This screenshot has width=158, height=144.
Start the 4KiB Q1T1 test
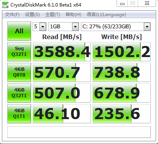(19, 114)
